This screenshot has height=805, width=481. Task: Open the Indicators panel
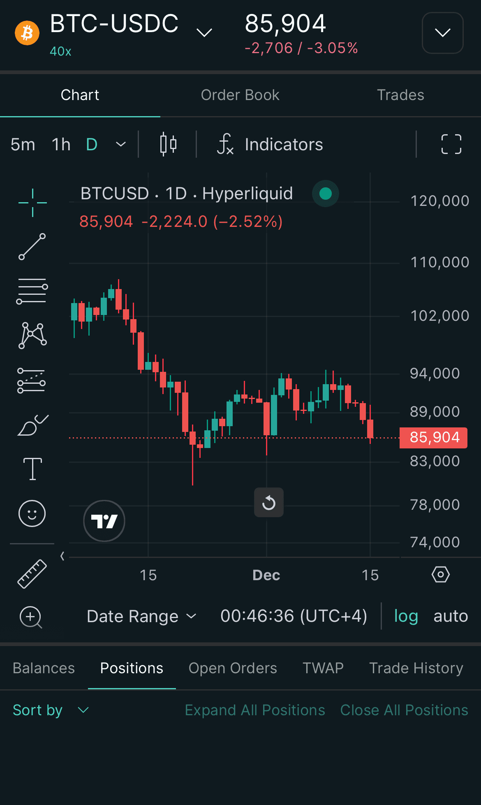270,145
